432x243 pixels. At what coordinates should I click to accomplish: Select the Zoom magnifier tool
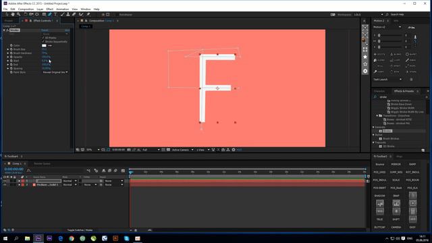(18, 14)
